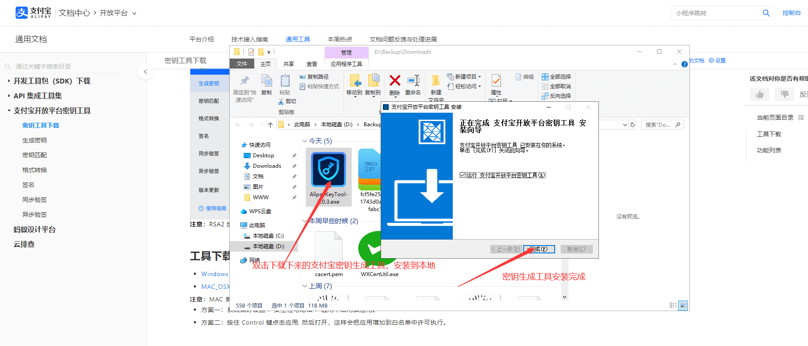The width and height of the screenshot is (808, 346).
Task: Click Paste shortcut (粘贴快捷方式) in ribbon
Action: coord(319,86)
